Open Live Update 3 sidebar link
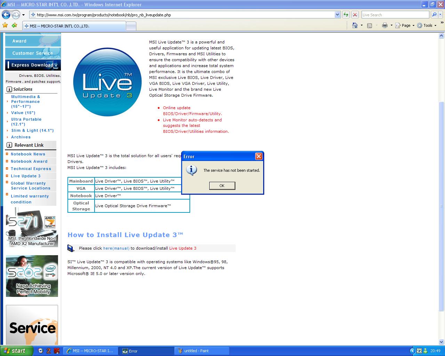Image resolution: width=445 pixels, height=356 pixels. 25,176
